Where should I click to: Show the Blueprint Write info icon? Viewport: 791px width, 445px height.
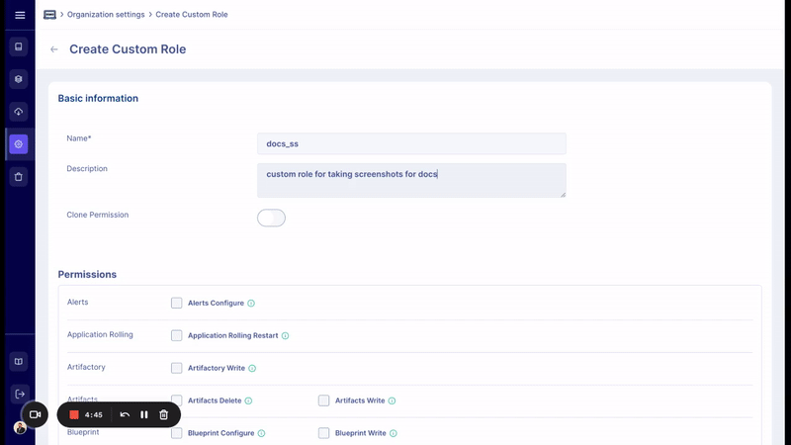[393, 433]
